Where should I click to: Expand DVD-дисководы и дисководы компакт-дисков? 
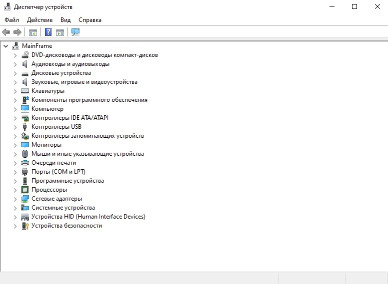pyautogui.click(x=15, y=55)
